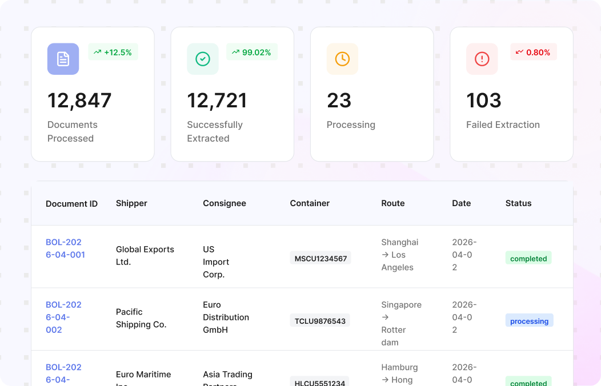
Task: Open document link BOL-2026-04-002
Action: pyautogui.click(x=63, y=317)
